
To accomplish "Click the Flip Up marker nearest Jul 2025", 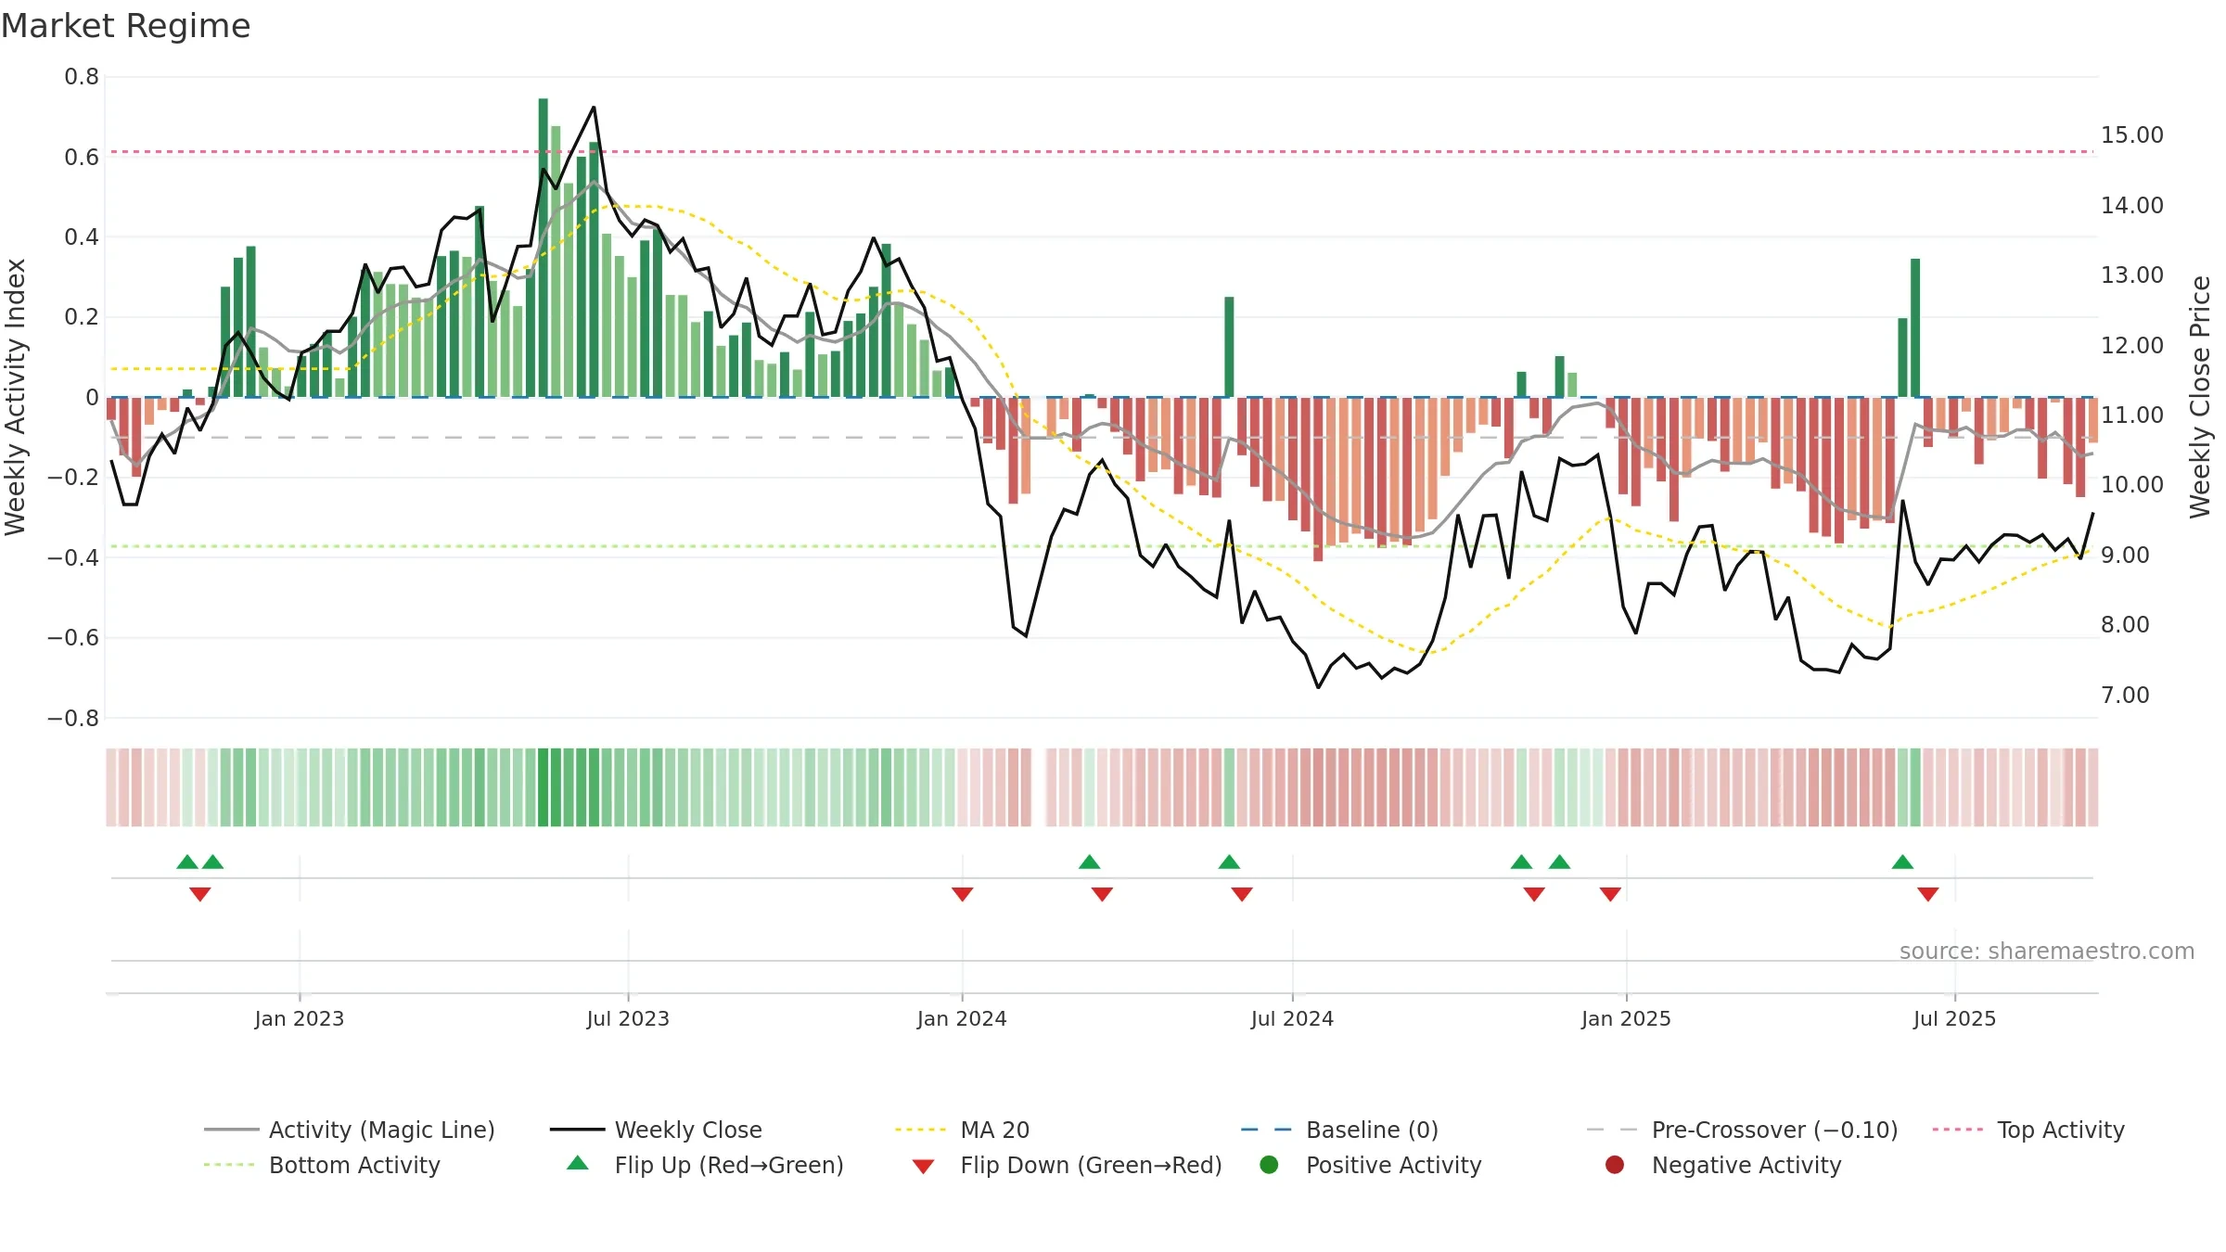I will click(x=1902, y=862).
